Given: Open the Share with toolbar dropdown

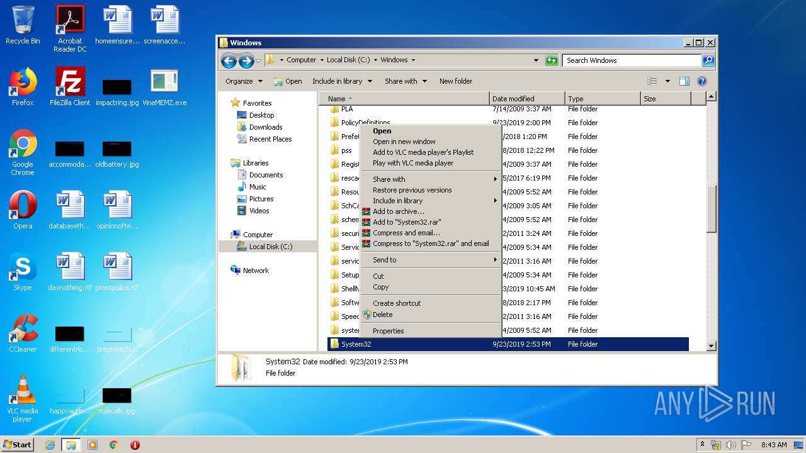Looking at the screenshot, I should pyautogui.click(x=406, y=81).
